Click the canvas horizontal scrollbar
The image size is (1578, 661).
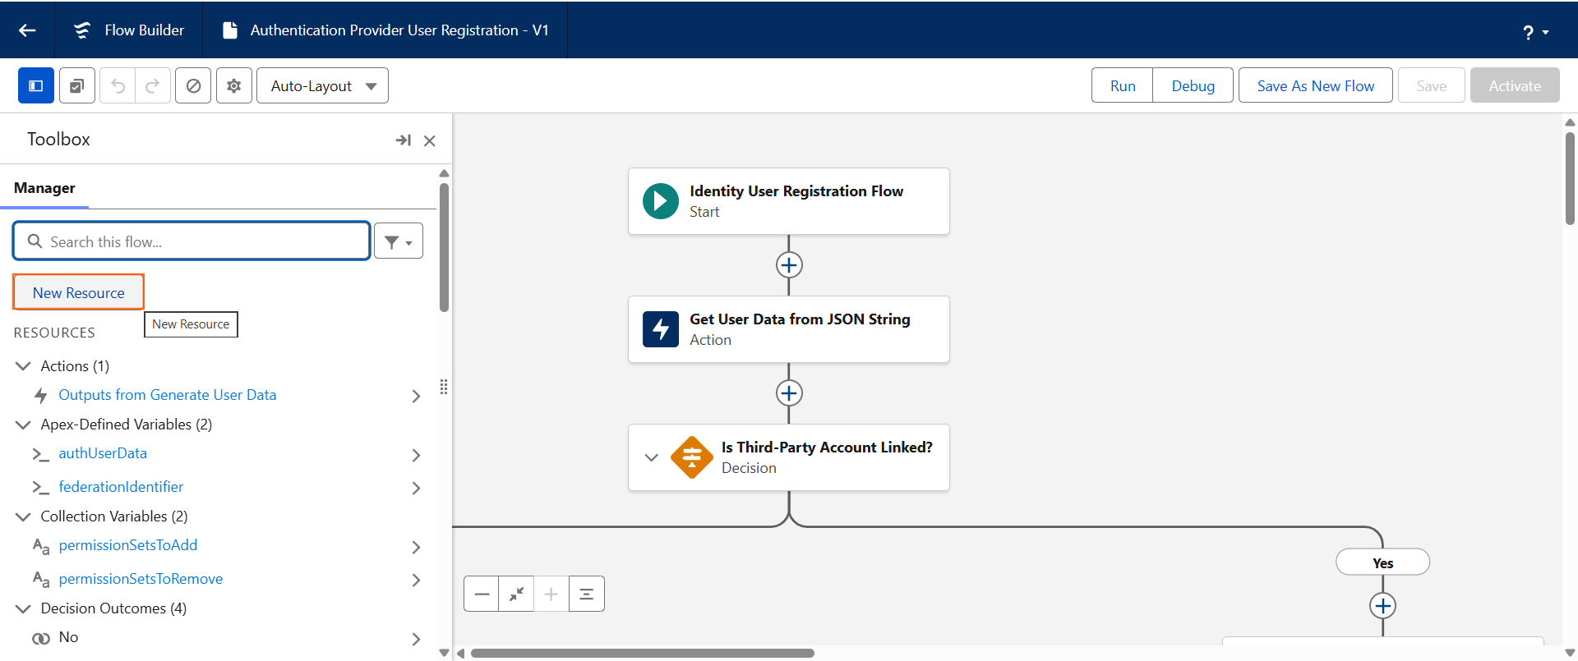point(643,654)
